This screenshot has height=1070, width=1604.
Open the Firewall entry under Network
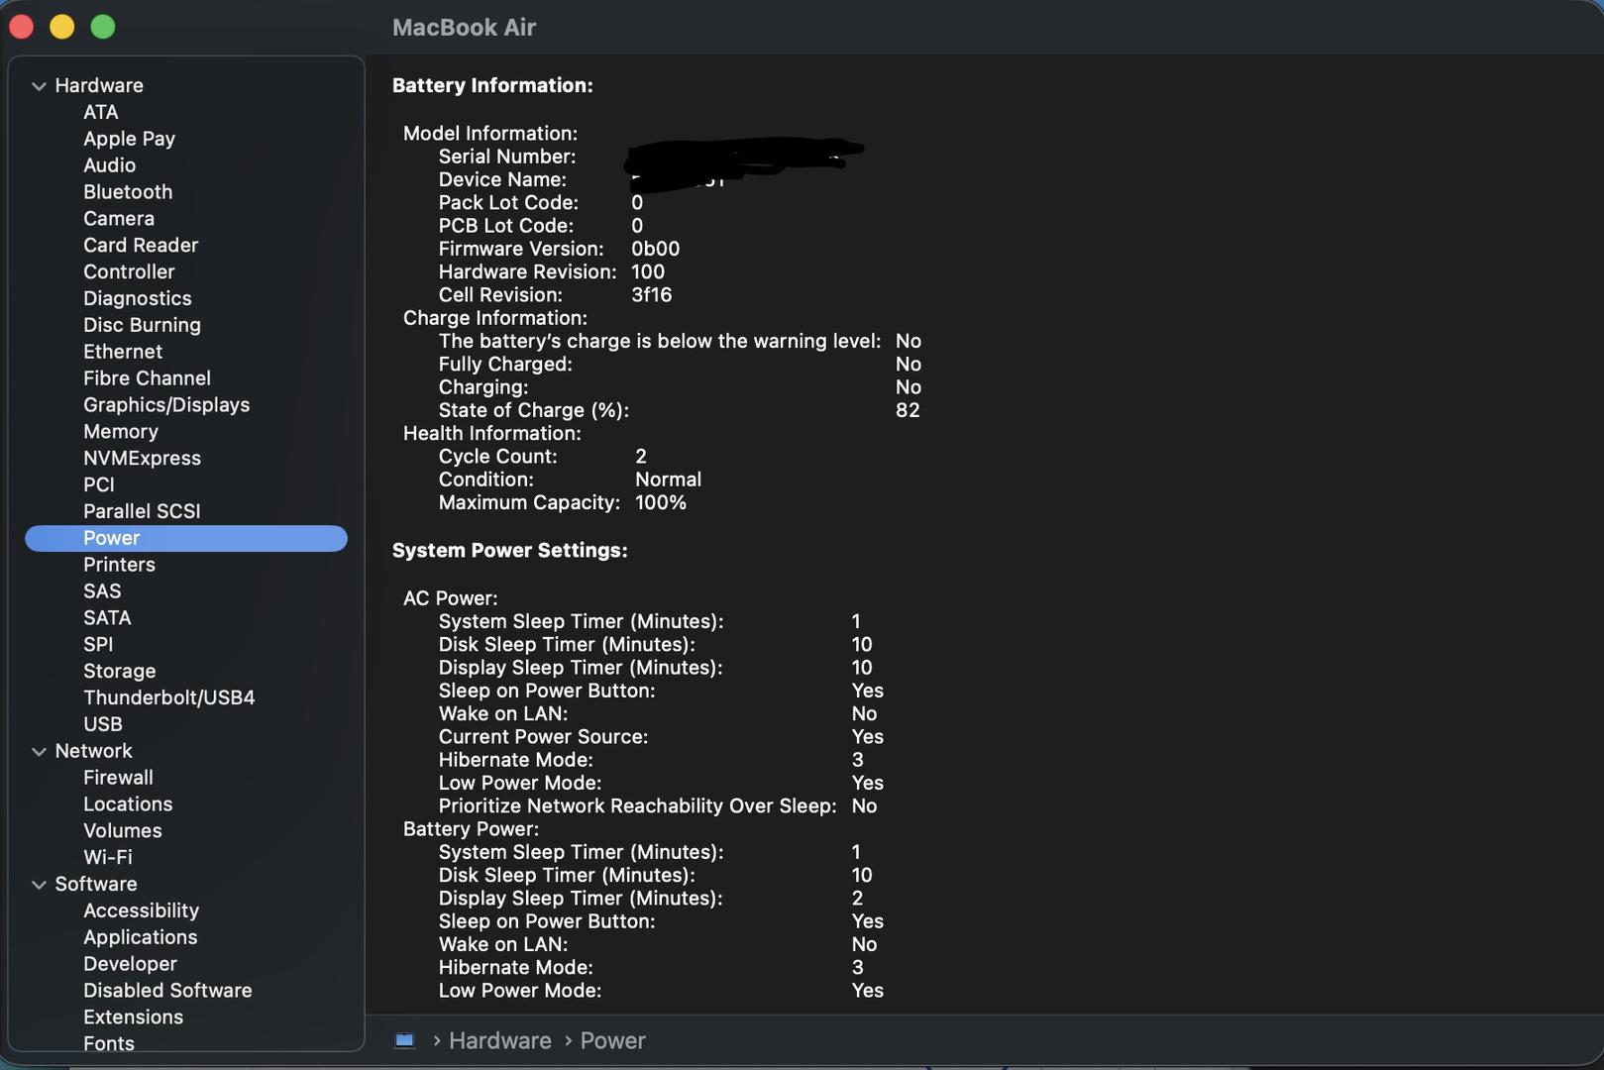(x=118, y=778)
